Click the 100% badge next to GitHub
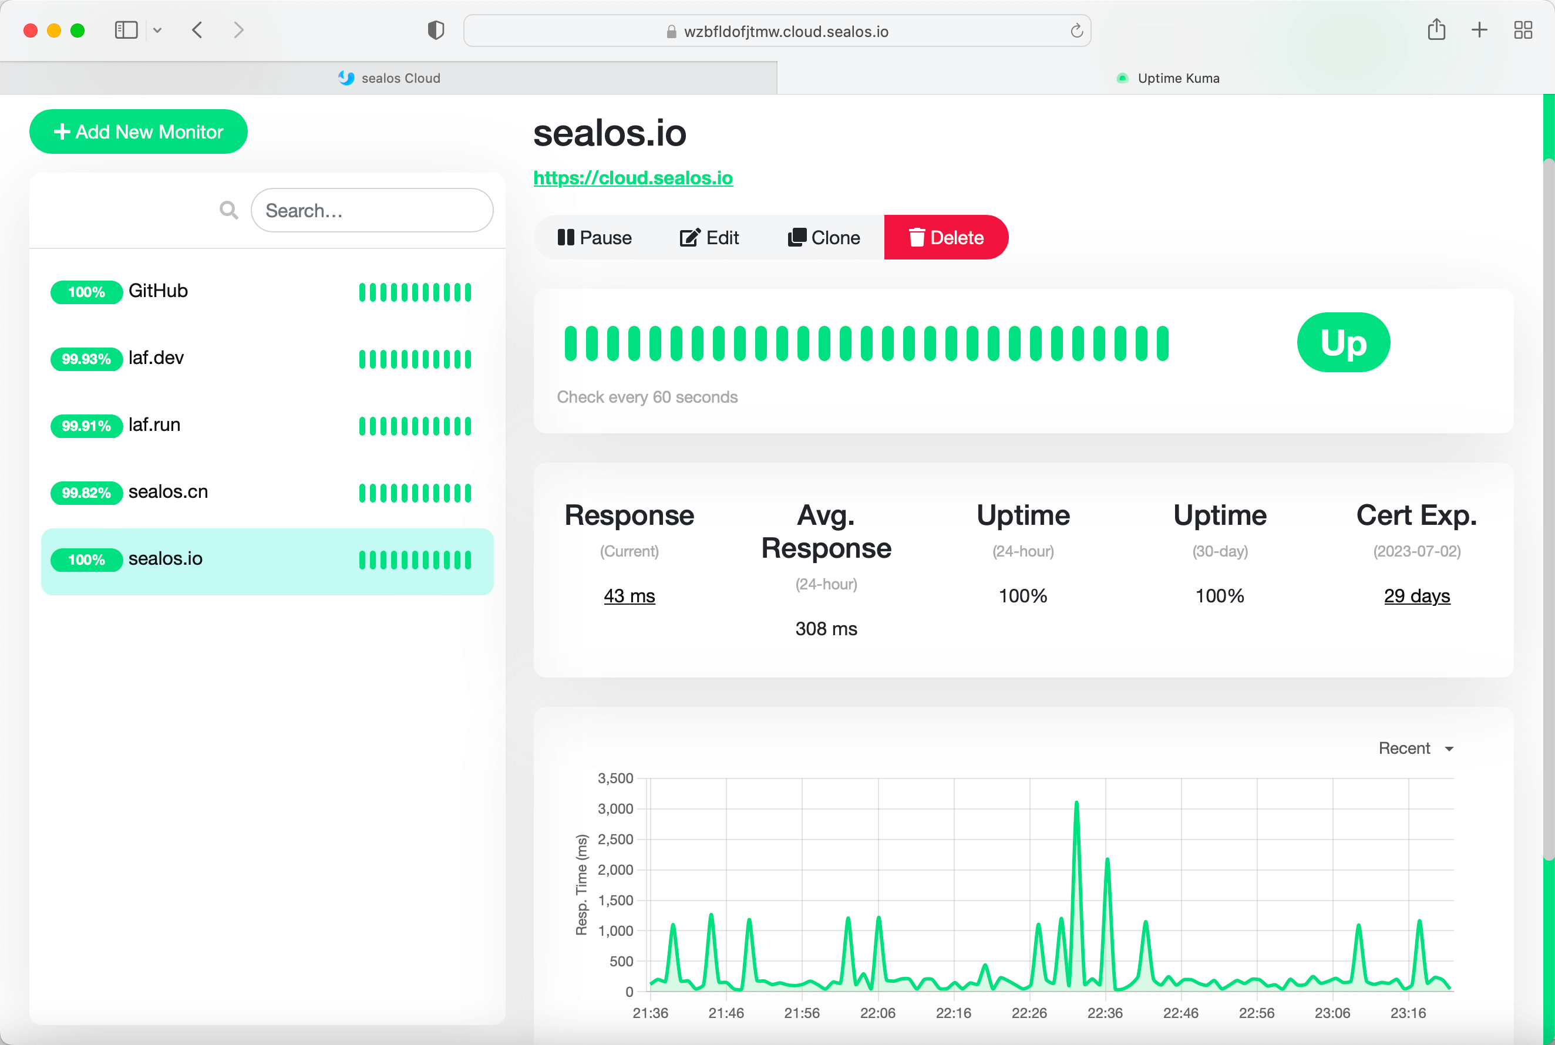 point(87,292)
